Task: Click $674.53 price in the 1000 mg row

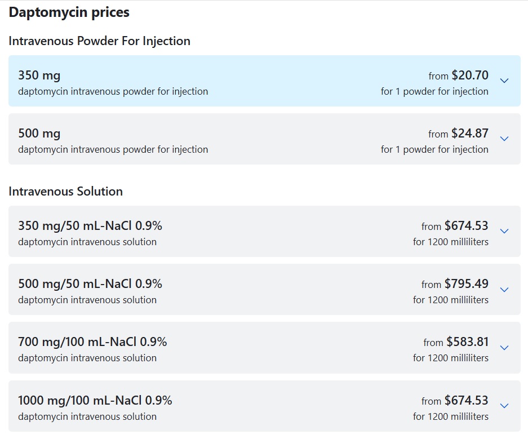Action: tap(466, 400)
